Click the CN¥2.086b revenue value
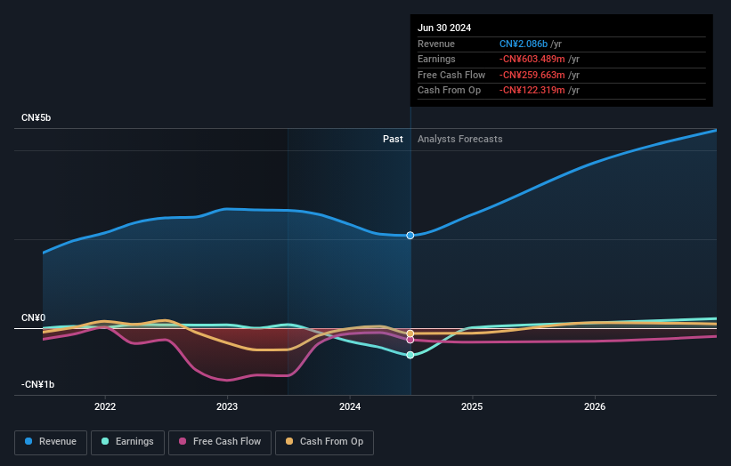 (524, 44)
